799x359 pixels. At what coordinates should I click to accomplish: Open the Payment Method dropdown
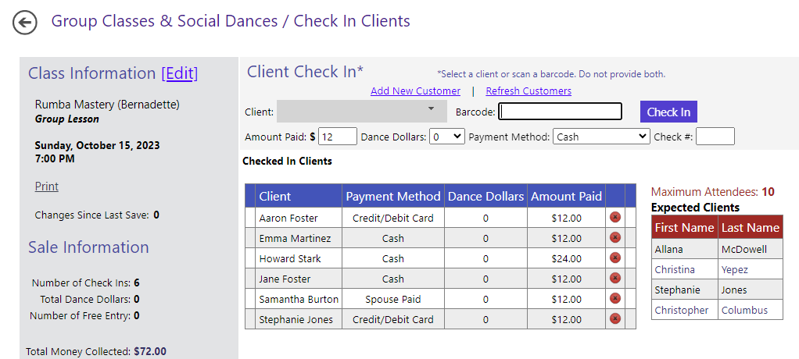tap(600, 137)
